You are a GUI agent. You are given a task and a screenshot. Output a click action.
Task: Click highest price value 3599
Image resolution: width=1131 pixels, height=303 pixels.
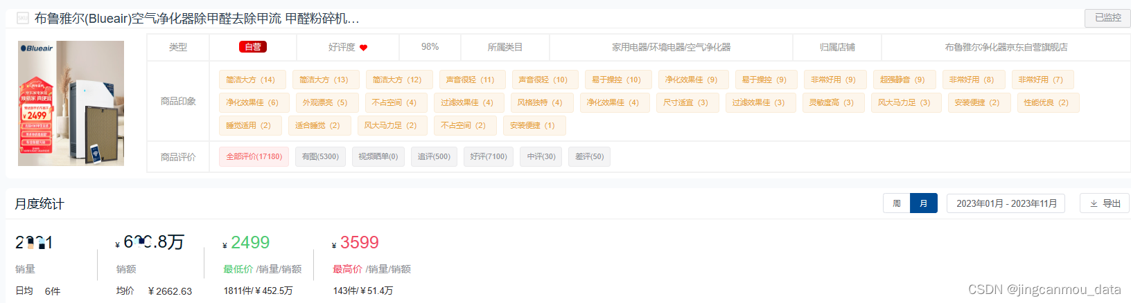(360, 243)
